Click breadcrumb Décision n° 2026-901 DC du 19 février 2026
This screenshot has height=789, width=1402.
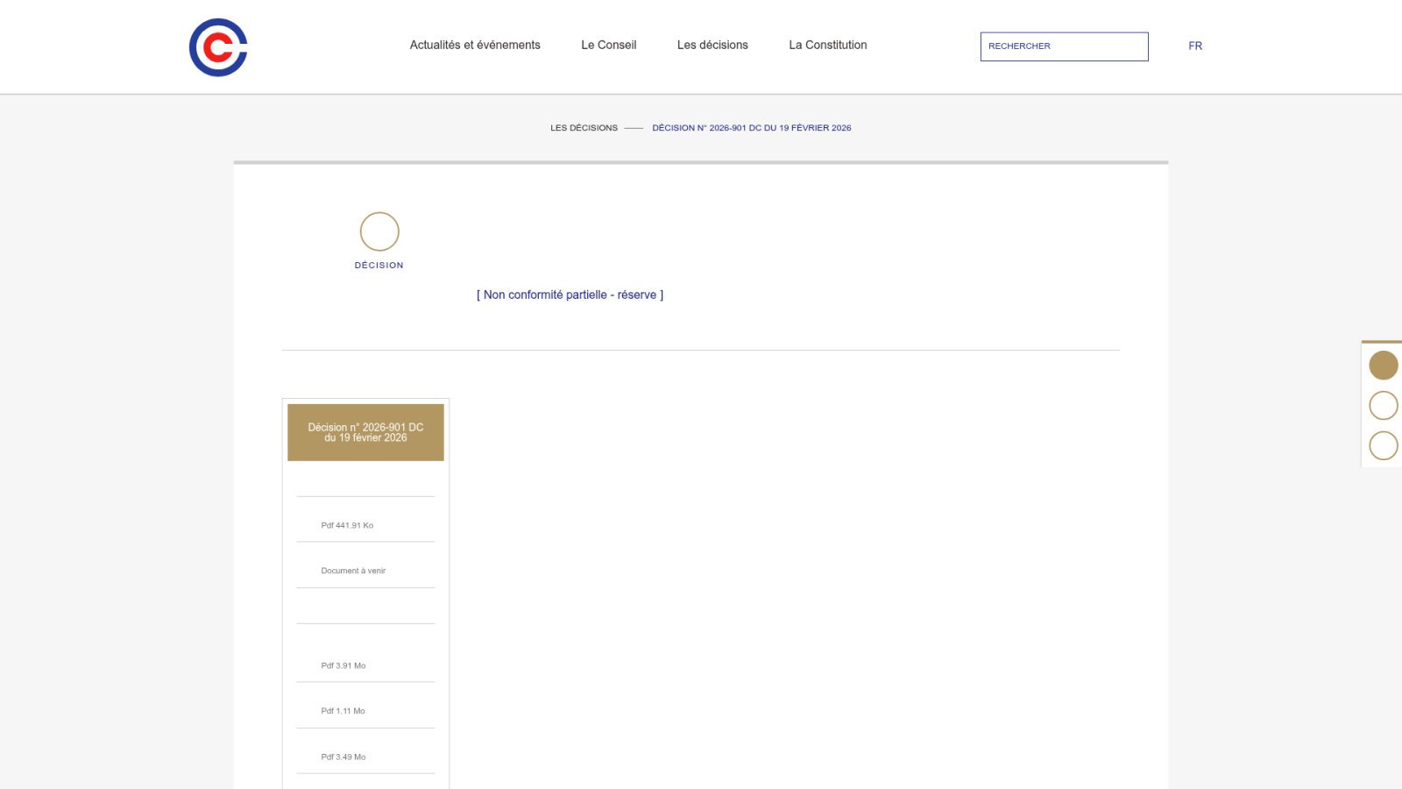coord(752,128)
